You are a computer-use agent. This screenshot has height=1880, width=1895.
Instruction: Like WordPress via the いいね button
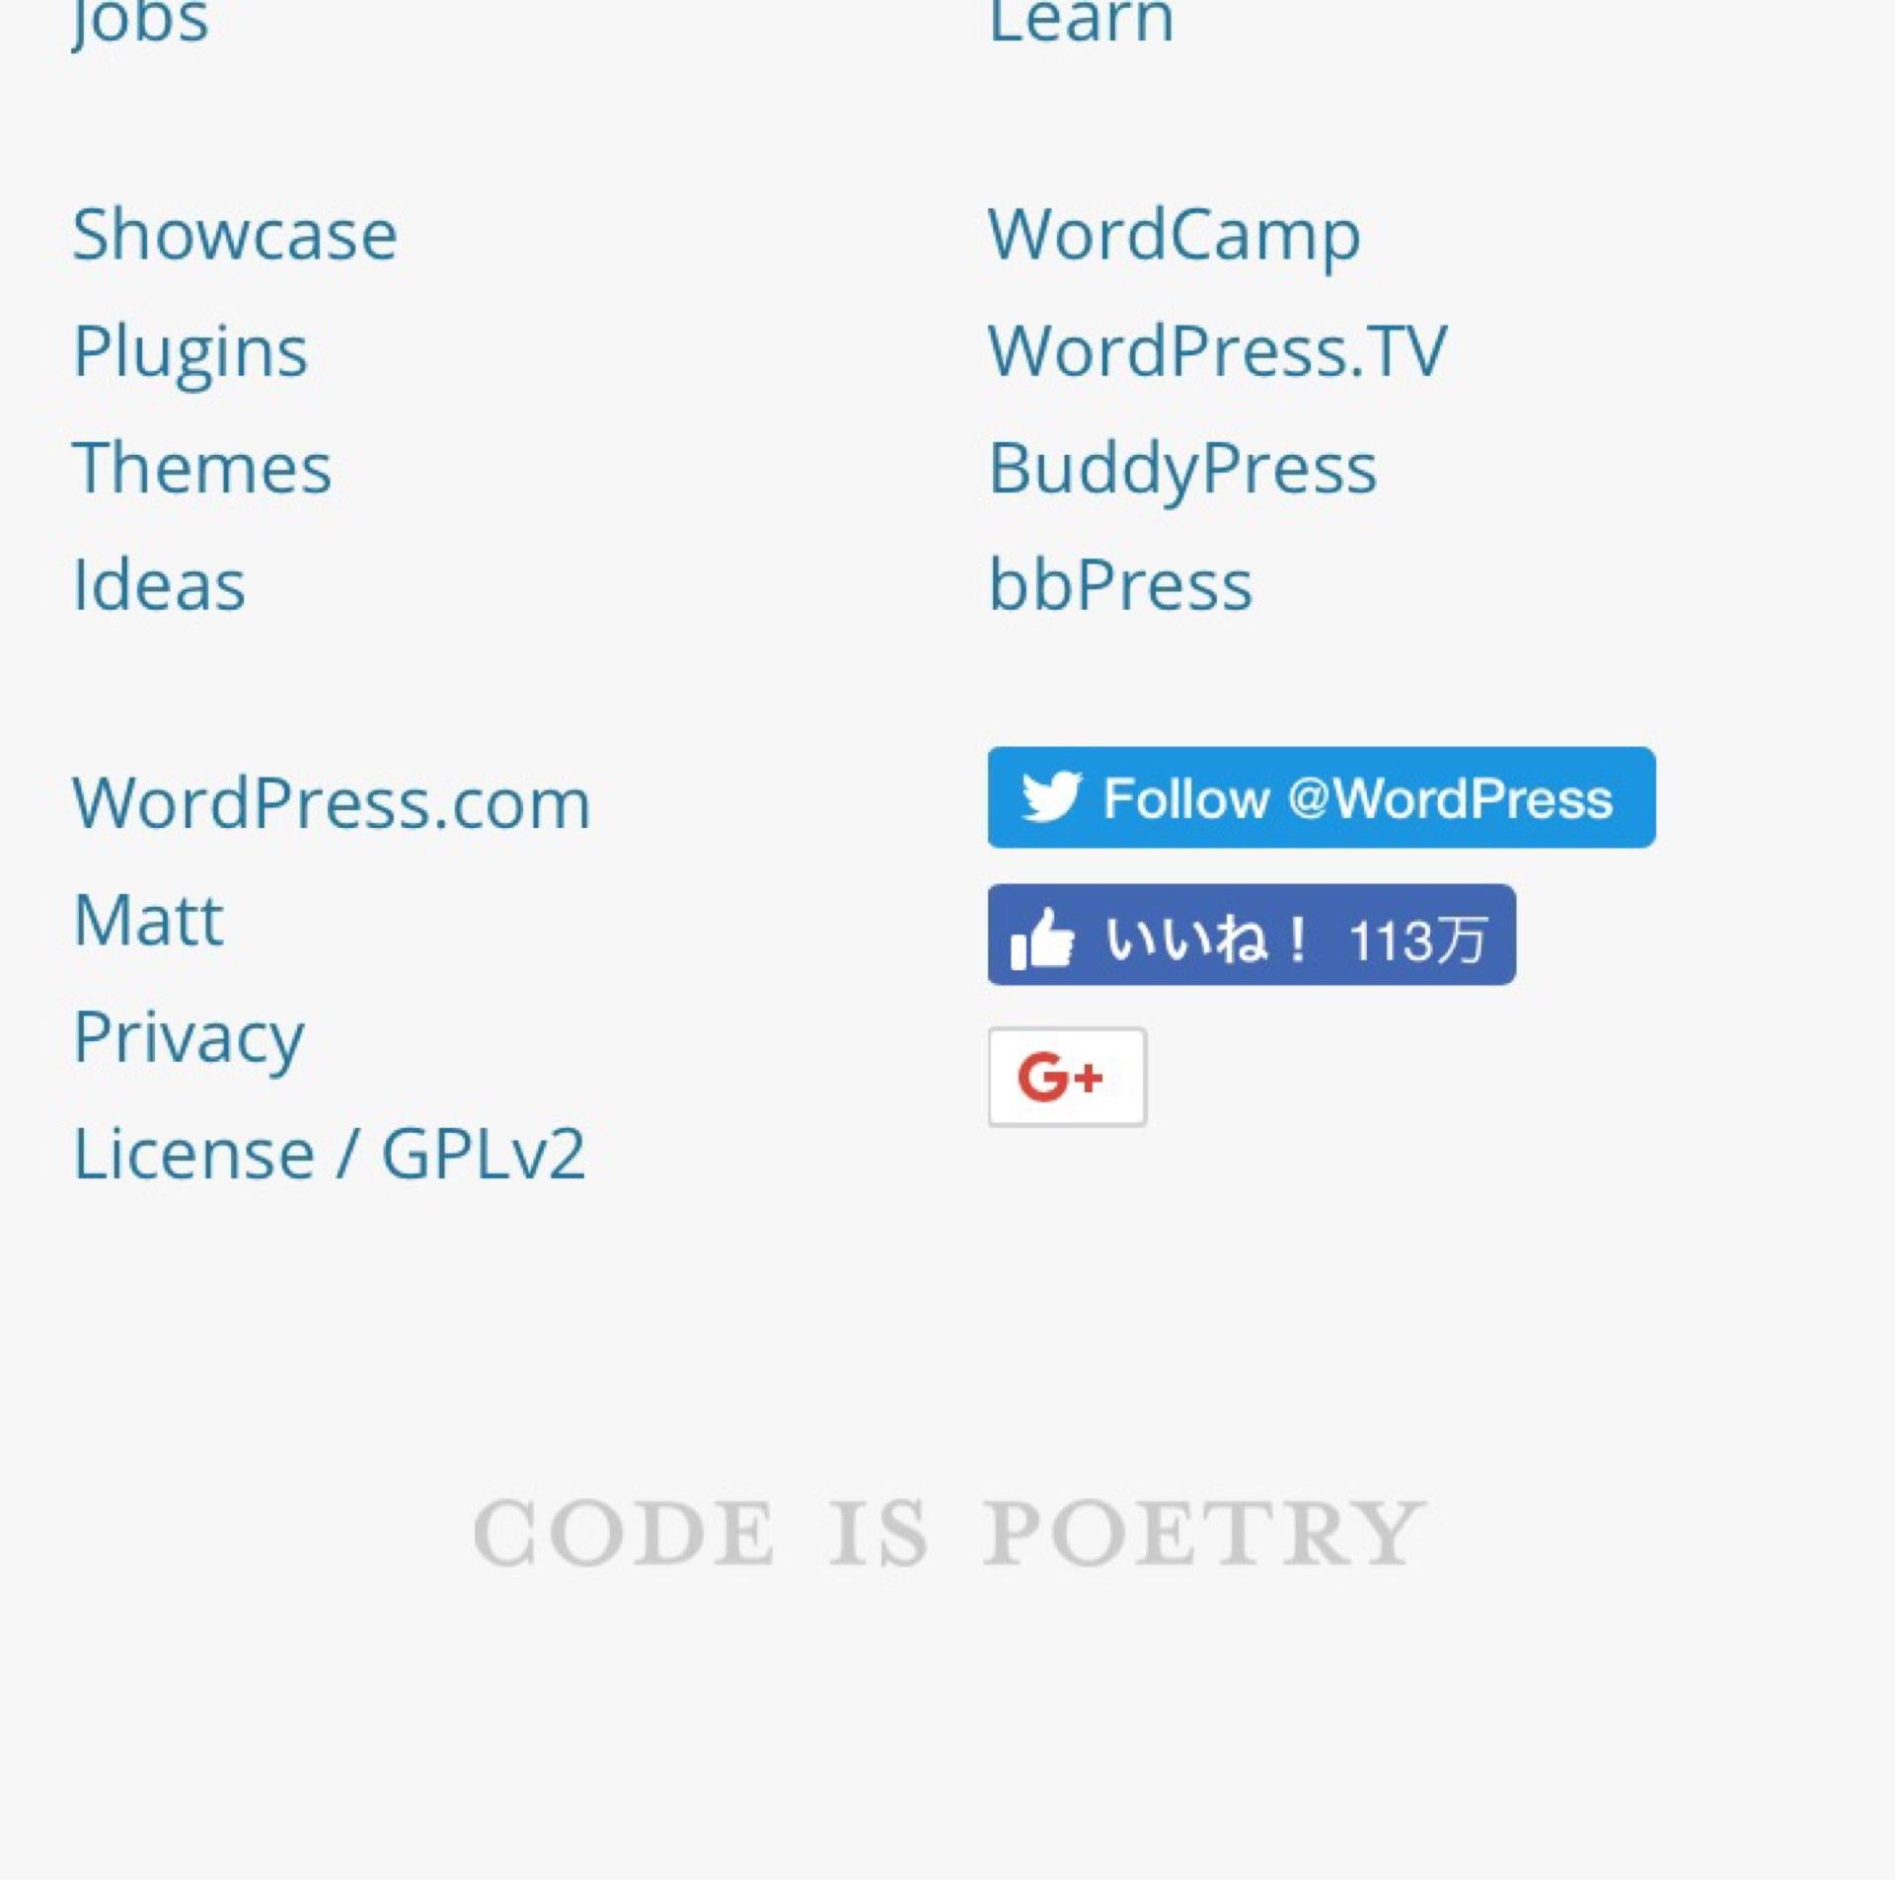1251,935
